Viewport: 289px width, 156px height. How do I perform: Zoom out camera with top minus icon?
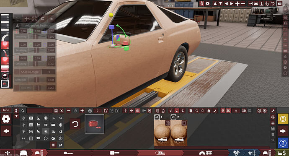[243, 3]
